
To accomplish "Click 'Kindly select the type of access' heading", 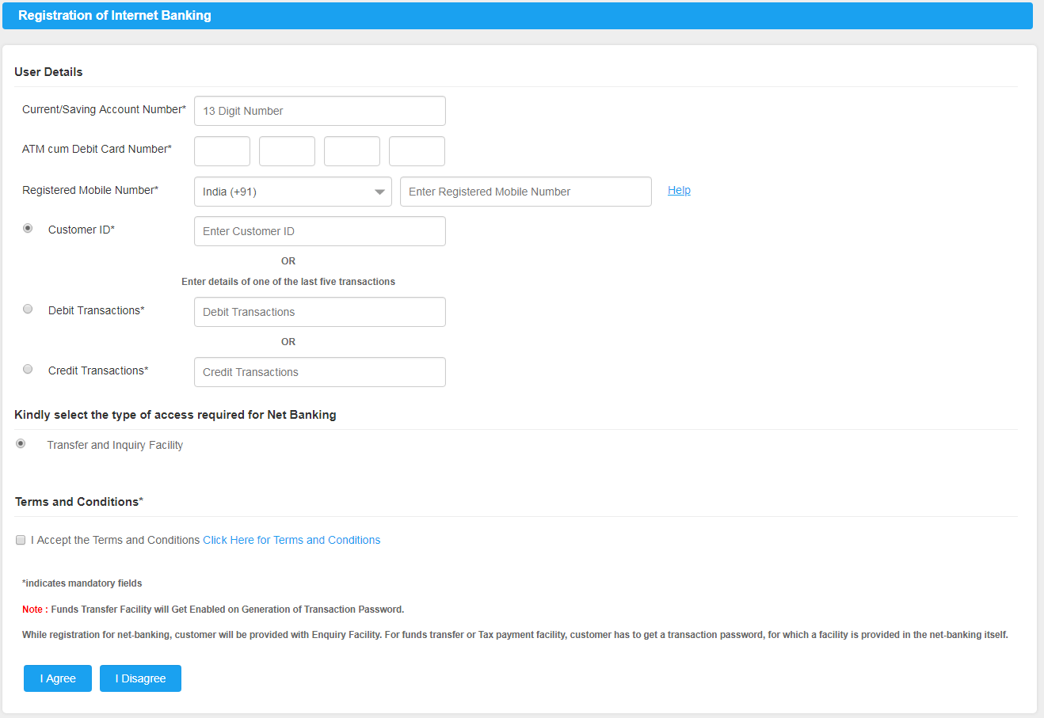I will click(175, 415).
